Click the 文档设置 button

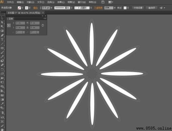coord(138,8)
